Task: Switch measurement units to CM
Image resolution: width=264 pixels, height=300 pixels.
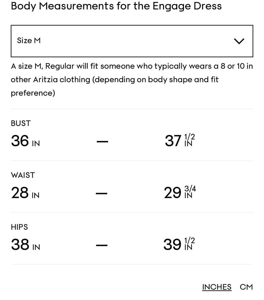Action: pyautogui.click(x=246, y=287)
